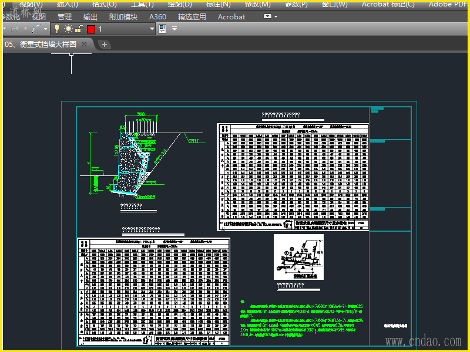
Task: Open the 精选应用 ribbon tab
Action: coord(192,17)
